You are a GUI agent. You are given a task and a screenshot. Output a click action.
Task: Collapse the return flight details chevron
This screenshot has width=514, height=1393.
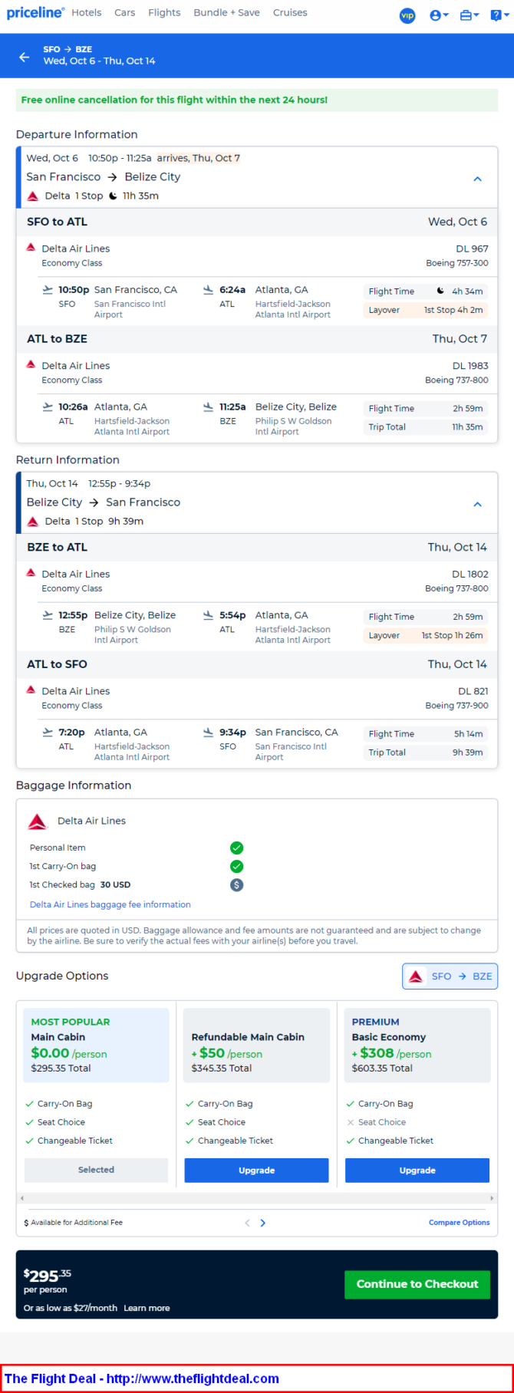(477, 504)
